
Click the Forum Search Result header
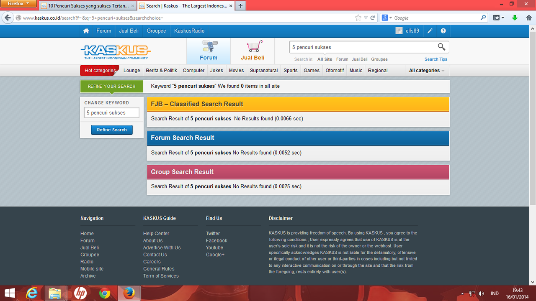(x=298, y=138)
